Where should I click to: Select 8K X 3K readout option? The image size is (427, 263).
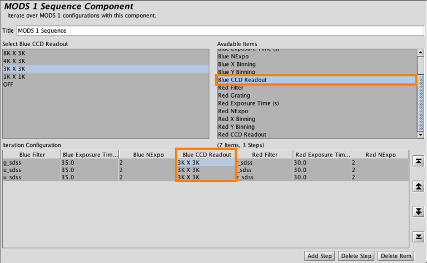pyautogui.click(x=106, y=53)
